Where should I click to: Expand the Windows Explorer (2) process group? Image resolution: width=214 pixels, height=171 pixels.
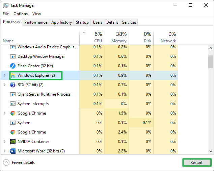coord(4,75)
